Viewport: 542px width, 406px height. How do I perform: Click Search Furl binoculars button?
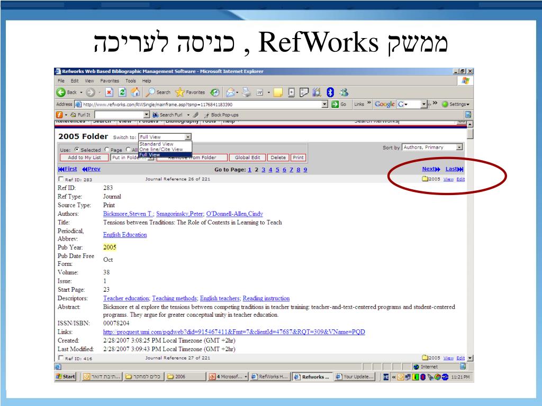tap(168, 115)
